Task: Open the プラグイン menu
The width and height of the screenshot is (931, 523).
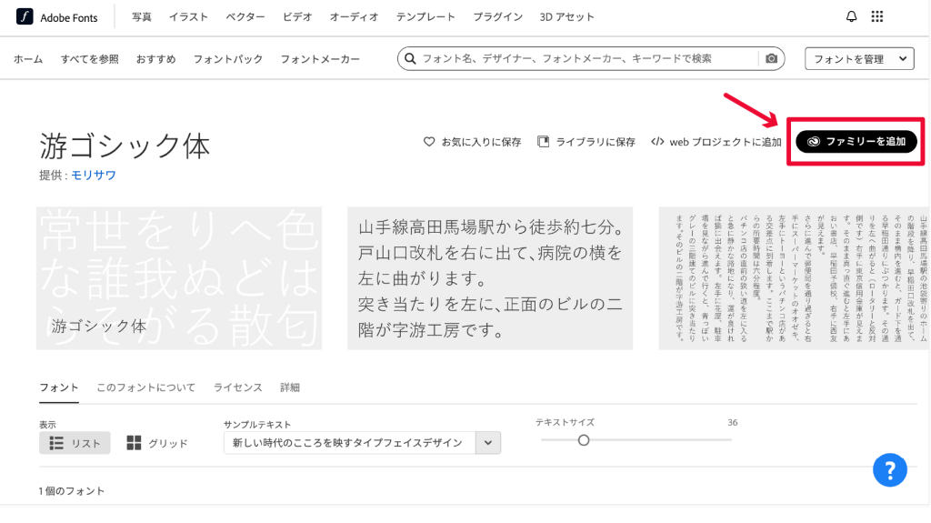Action: (x=497, y=17)
